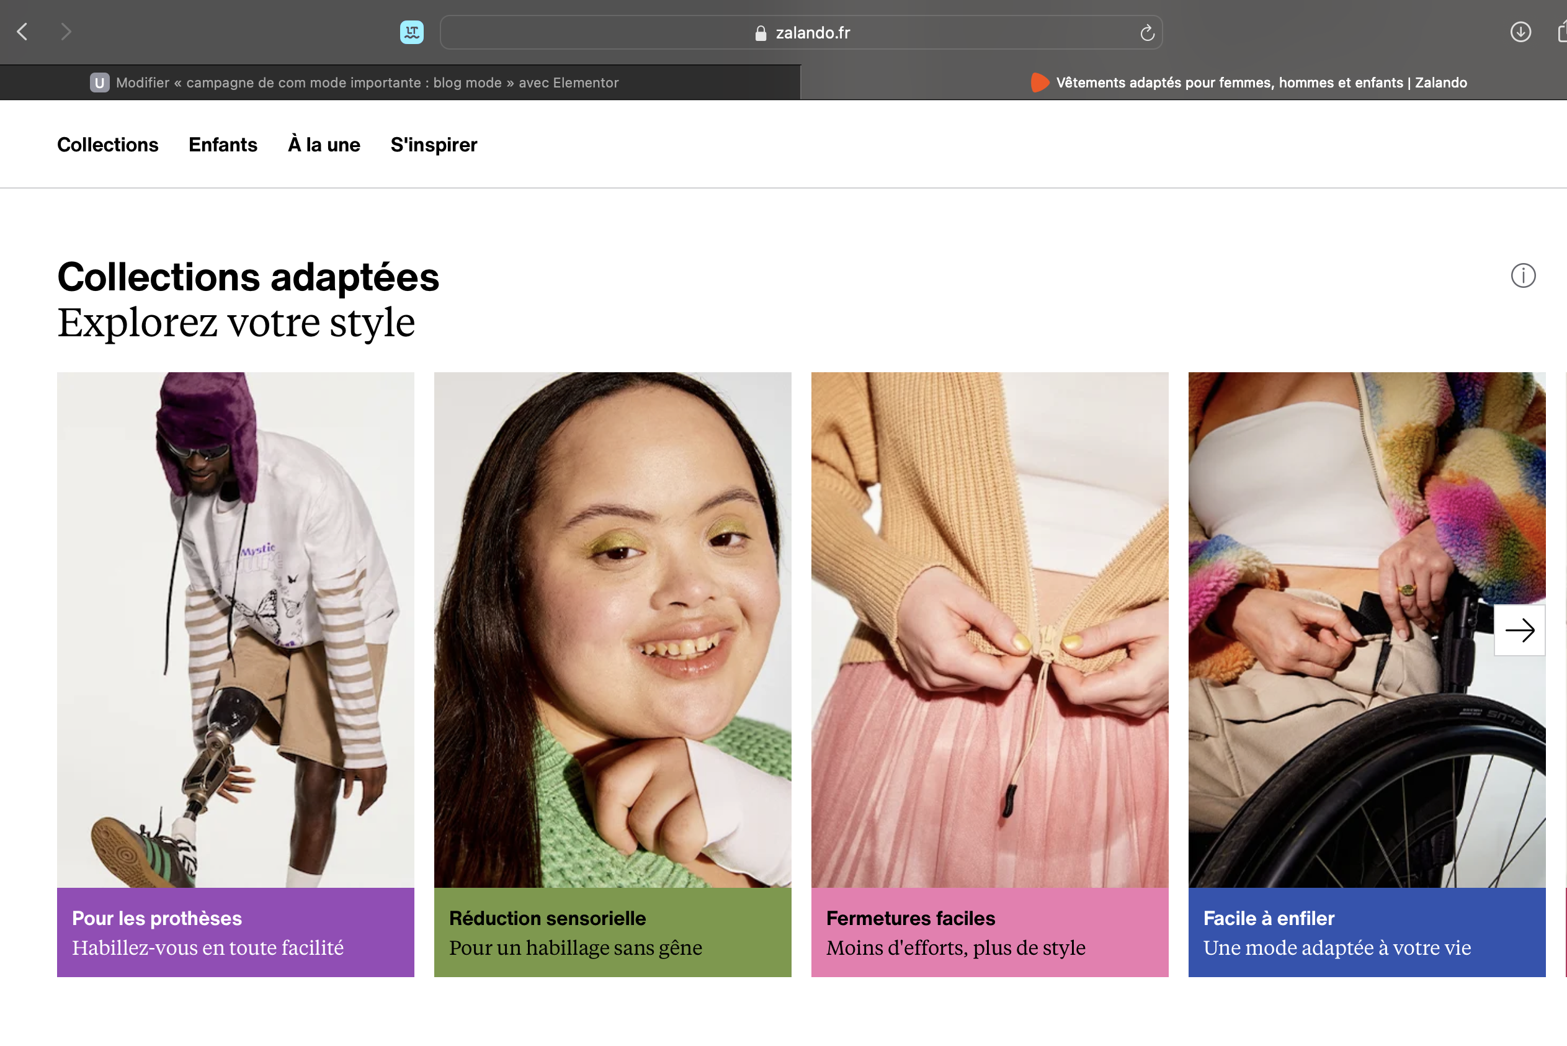The image size is (1567, 1046).
Task: Click the browser forward arrow
Action: pos(65,32)
